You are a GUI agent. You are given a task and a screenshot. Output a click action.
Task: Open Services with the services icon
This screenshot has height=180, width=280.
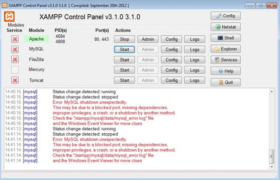pos(225,60)
